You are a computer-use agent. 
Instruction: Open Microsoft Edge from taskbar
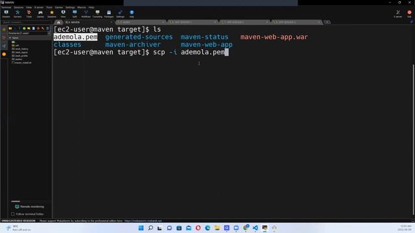[207, 228]
